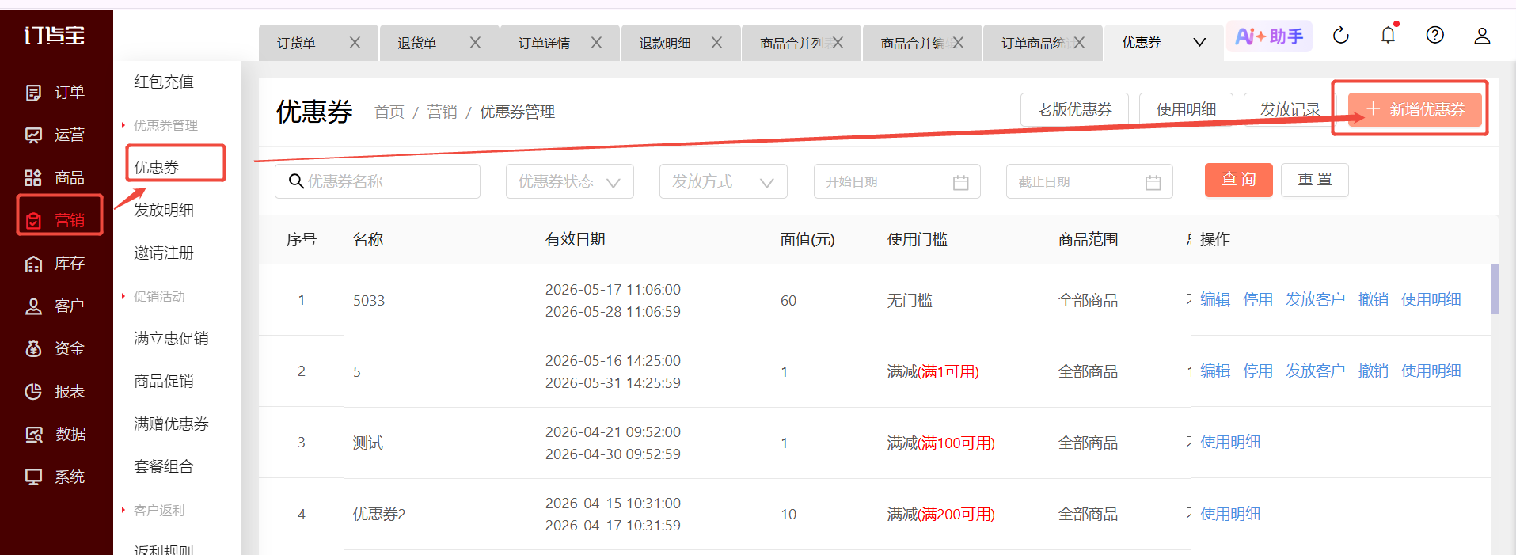Screen dimensions: 1516x555
Task: Click 停用 for coupon 5033
Action: pos(1258,299)
